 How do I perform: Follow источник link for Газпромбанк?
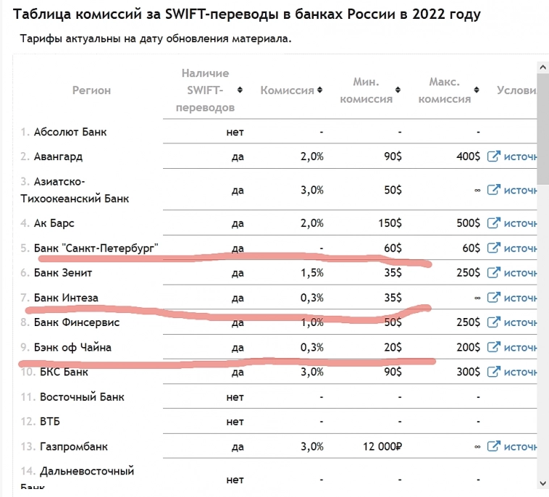click(x=520, y=447)
